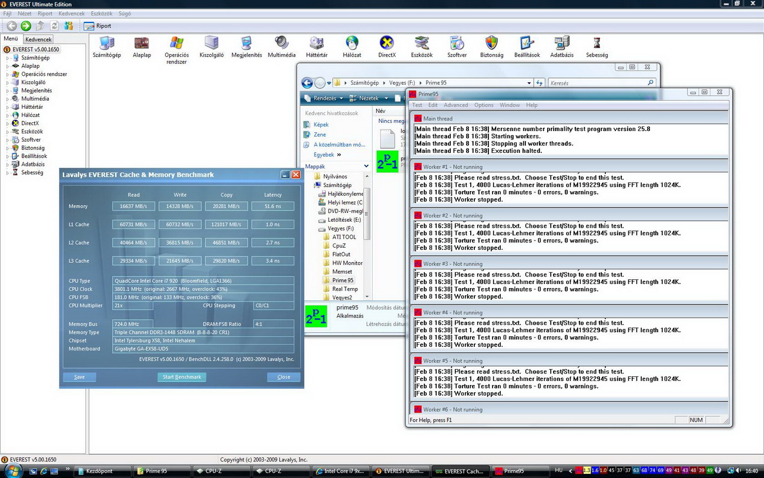
Task: Expand the Multimédia node in EVEREST tree
Action: click(8, 99)
